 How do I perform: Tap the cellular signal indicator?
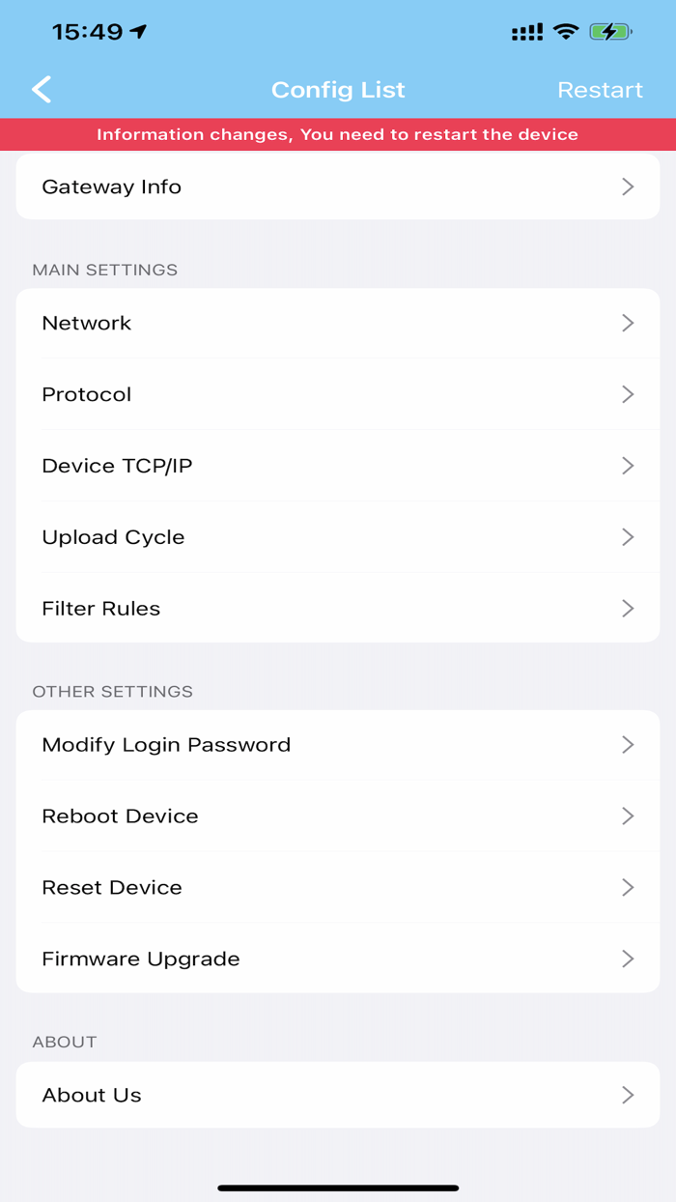[529, 31]
